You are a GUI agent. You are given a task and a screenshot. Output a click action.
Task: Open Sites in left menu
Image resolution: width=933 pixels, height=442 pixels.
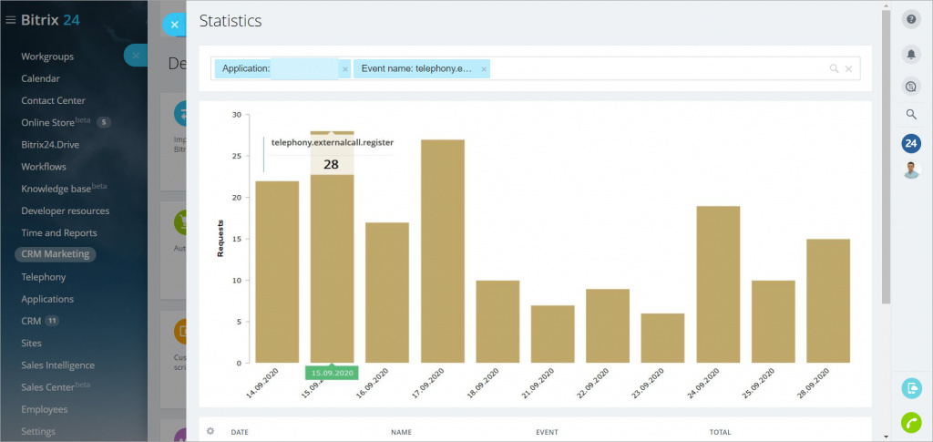[x=32, y=343]
